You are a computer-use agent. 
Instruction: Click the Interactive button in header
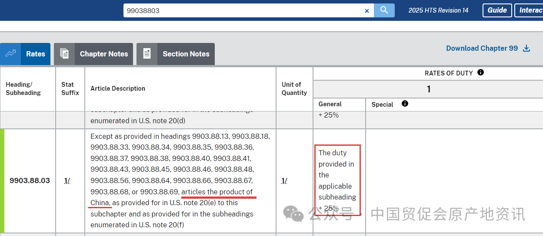coord(529,10)
